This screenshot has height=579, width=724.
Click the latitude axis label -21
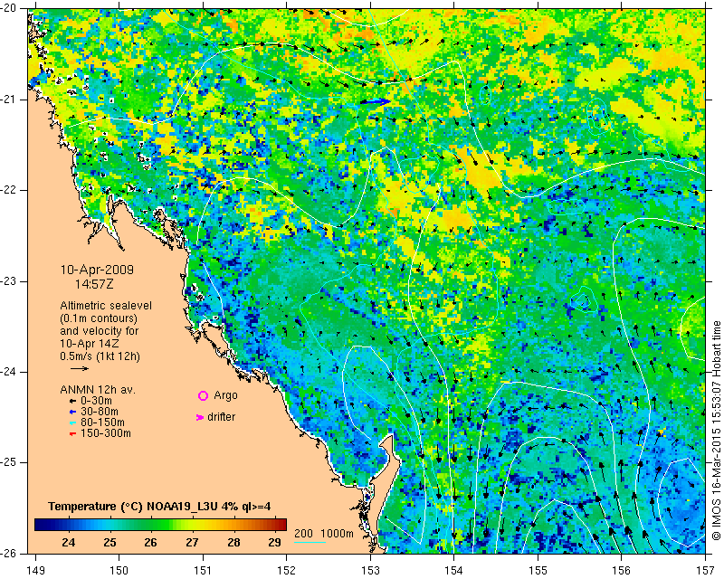tap(8, 100)
